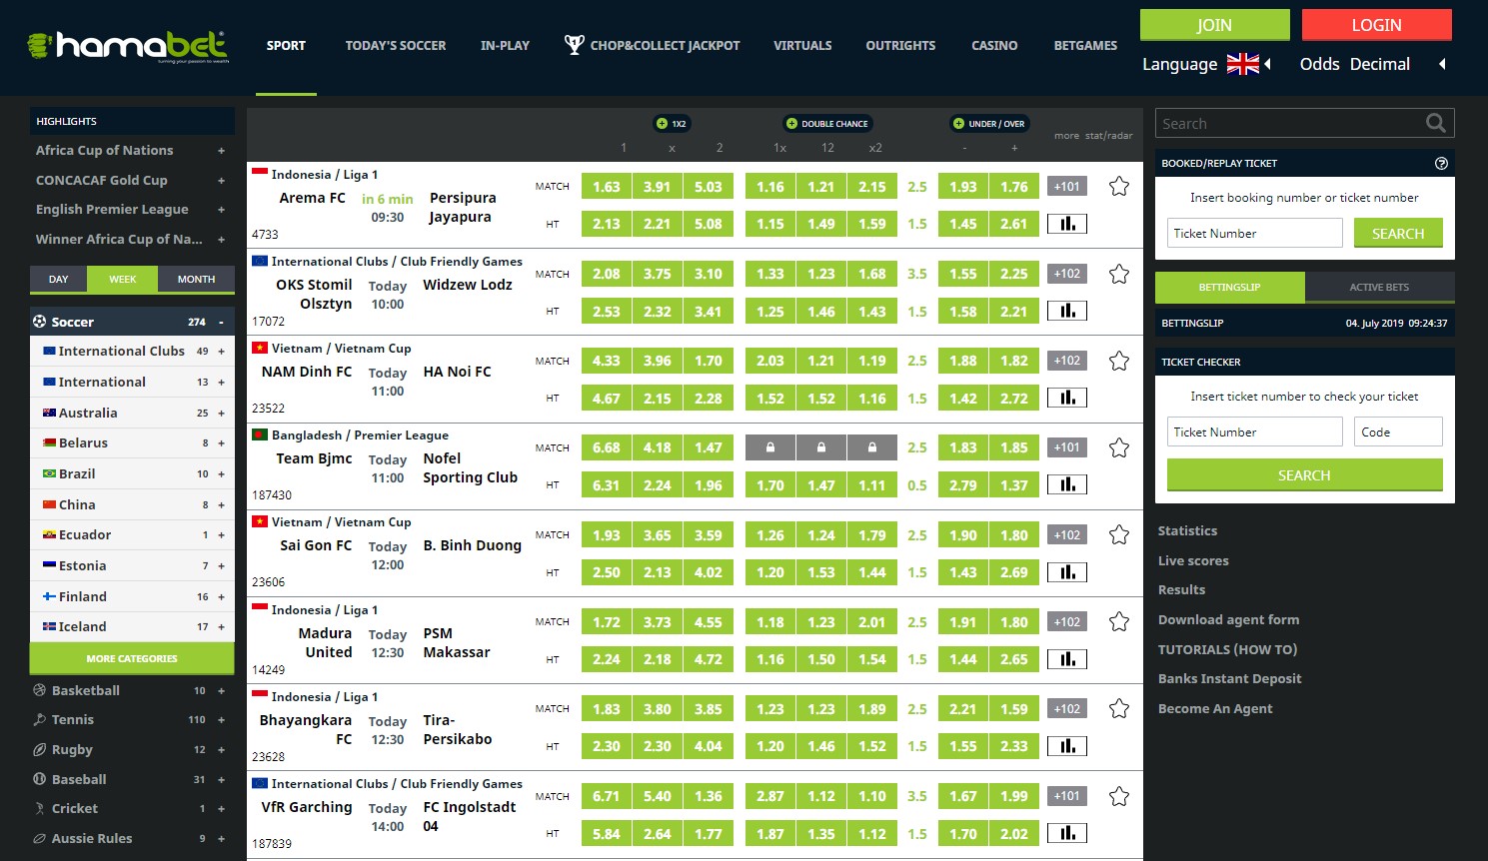Open CASINO section
1488x861 pixels.
(x=994, y=45)
